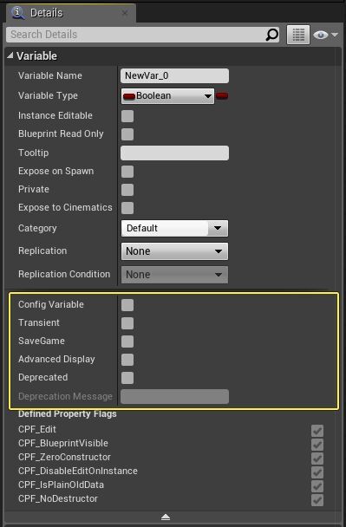Enable the Instance Editable checkbox

[127, 116]
